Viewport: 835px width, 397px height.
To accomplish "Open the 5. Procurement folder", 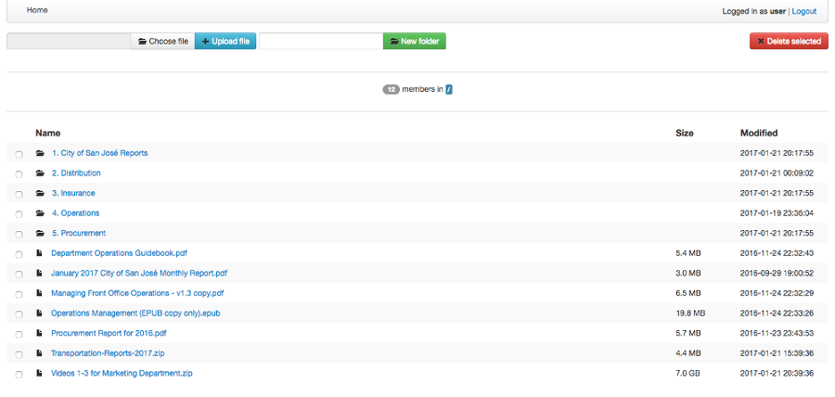I will [x=79, y=233].
